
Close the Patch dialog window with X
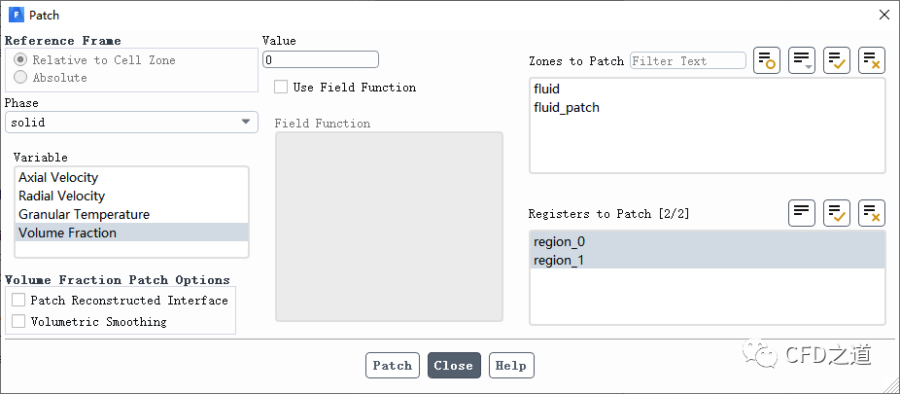[x=883, y=15]
